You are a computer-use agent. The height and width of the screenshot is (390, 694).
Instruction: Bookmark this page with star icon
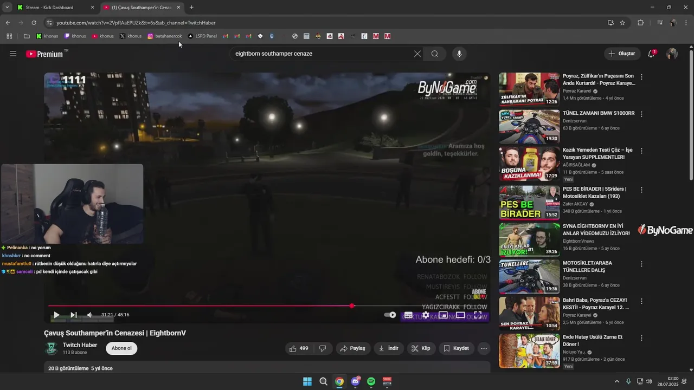tap(622, 23)
